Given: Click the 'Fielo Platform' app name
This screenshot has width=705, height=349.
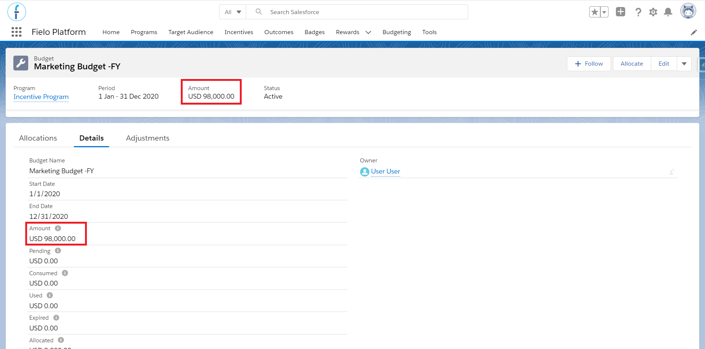Looking at the screenshot, I should point(59,32).
